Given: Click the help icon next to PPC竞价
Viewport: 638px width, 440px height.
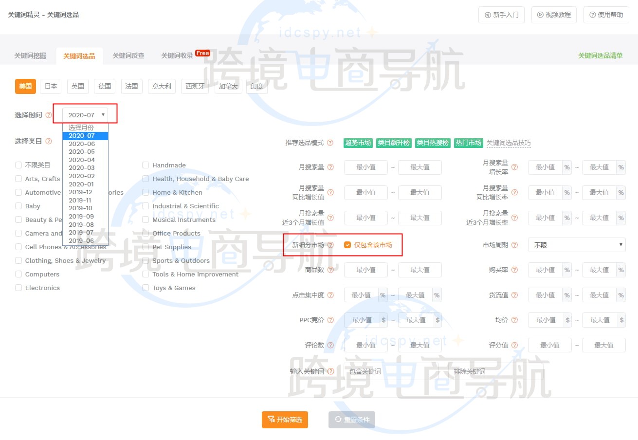Looking at the screenshot, I should click(331, 320).
